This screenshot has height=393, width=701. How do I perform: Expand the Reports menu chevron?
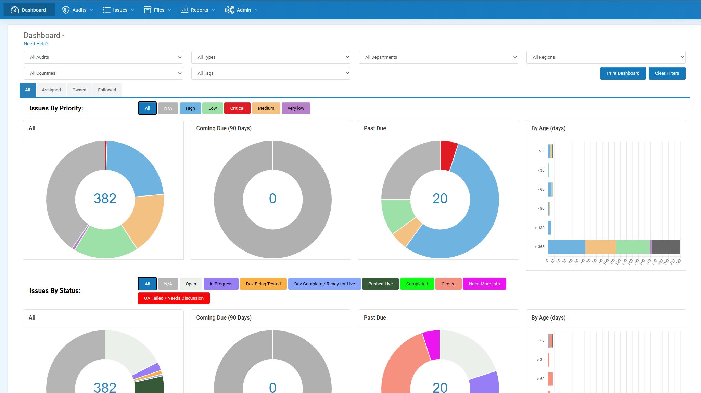point(214,10)
